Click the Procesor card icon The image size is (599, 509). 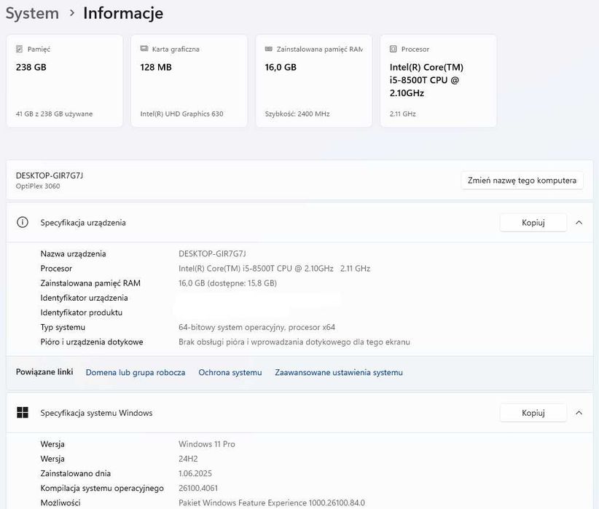point(394,50)
